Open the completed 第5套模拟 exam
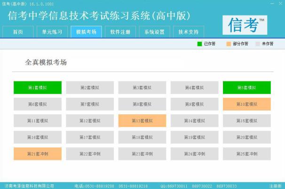Viewport: 285px width, 189px height. tap(247, 87)
